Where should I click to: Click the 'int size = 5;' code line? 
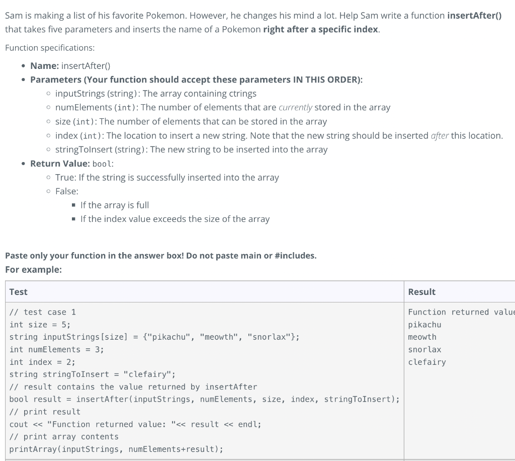pos(40,325)
